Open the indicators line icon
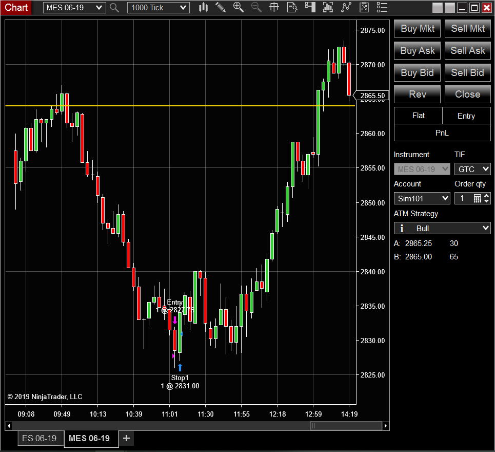Screen dimensions: 495x452 (346, 8)
